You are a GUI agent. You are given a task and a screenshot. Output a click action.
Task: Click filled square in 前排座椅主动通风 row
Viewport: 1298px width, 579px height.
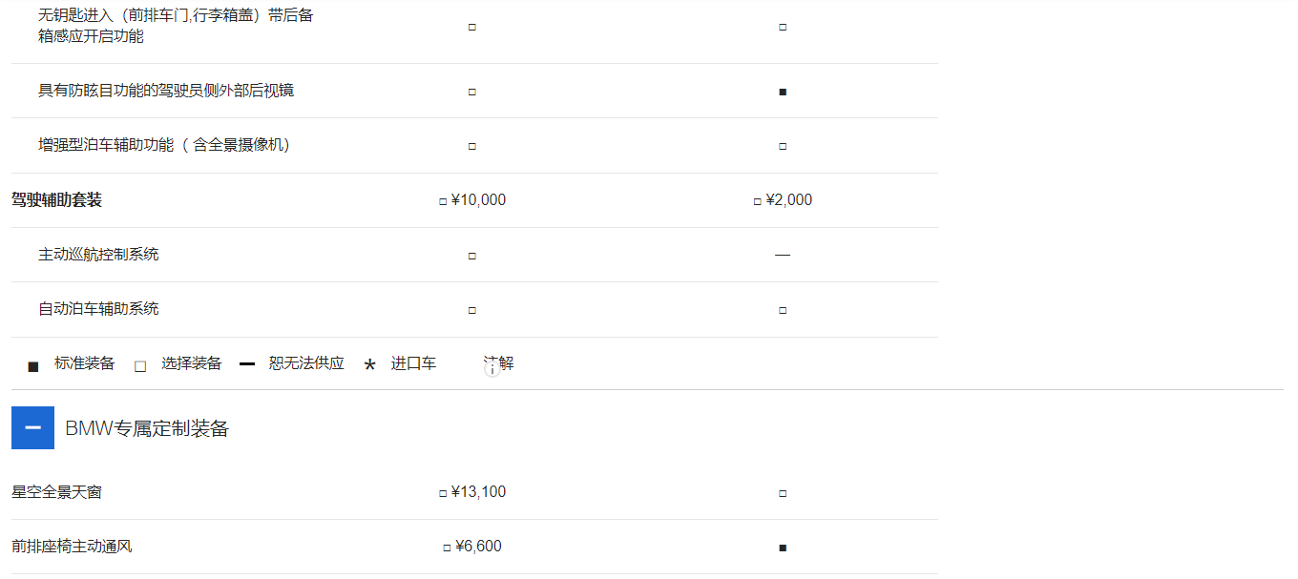pos(783,548)
